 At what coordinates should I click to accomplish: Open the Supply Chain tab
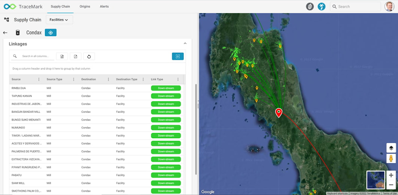tap(60, 7)
